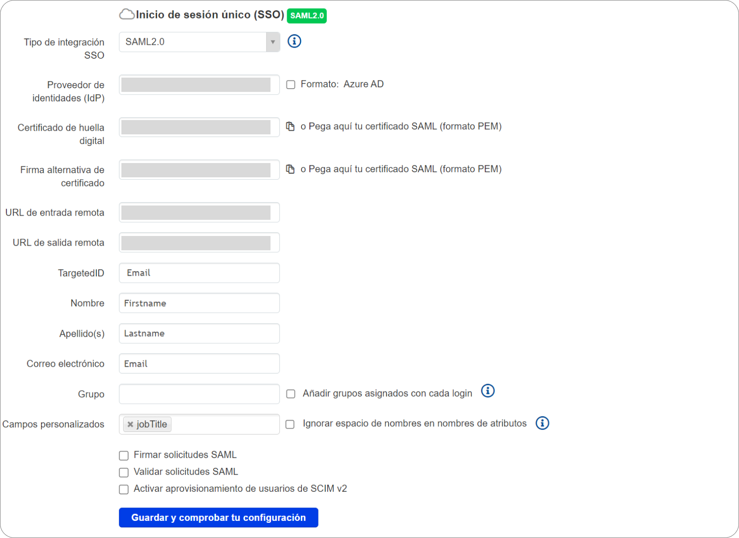
Task: Click the green SAML2.0 badge
Action: coord(307,16)
